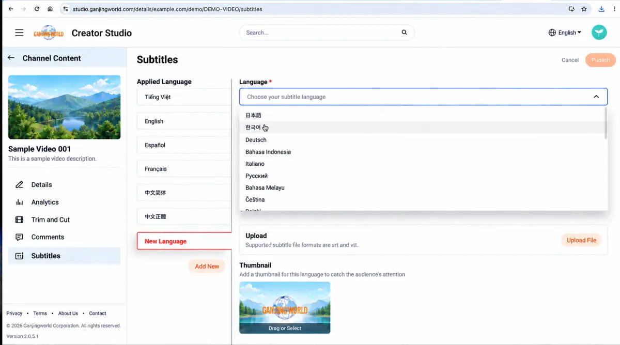620x345 pixels.
Task: Open Comments in the sidebar
Action: [64, 237]
